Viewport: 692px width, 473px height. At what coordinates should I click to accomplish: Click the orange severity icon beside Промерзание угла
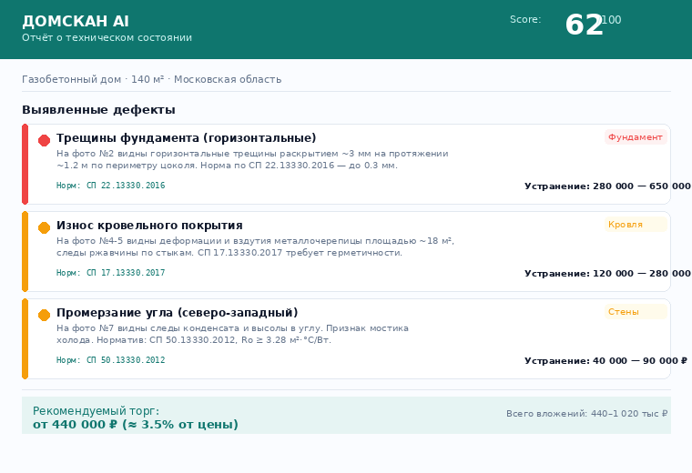pos(44,316)
